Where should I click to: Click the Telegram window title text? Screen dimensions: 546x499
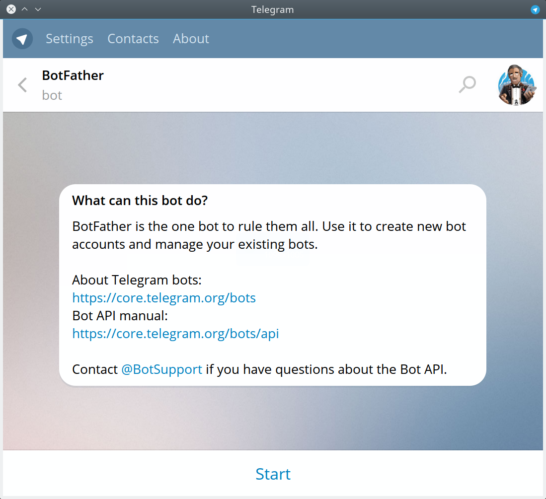(x=273, y=10)
